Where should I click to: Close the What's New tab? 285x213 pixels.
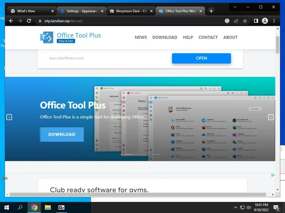[x=53, y=11]
